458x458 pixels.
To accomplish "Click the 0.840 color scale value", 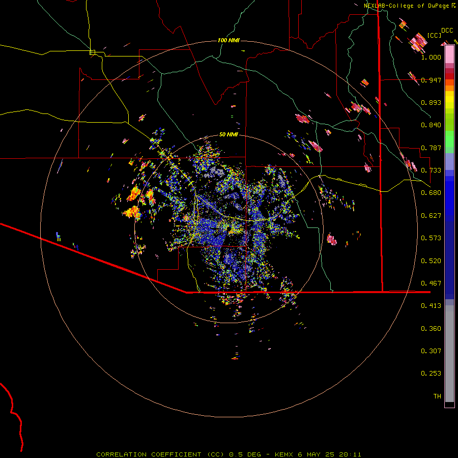I will coord(431,125).
